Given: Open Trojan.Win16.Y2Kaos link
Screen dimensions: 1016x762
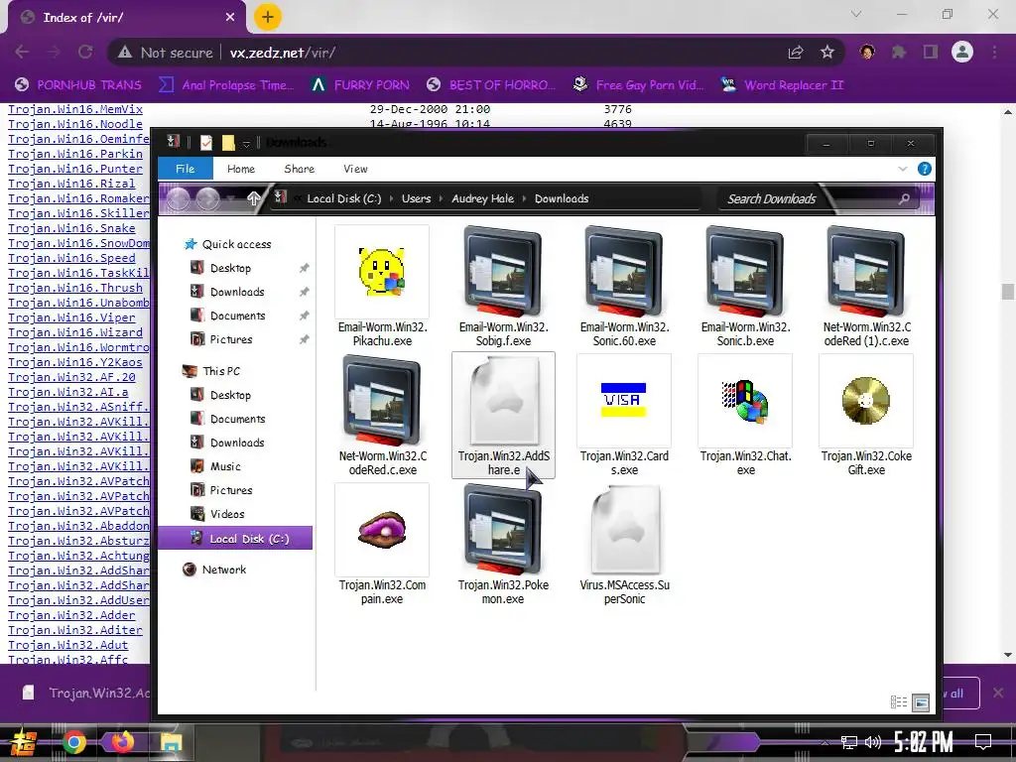Looking at the screenshot, I should point(75,362).
